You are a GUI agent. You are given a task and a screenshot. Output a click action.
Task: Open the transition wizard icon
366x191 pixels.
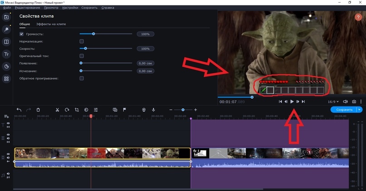115,110
